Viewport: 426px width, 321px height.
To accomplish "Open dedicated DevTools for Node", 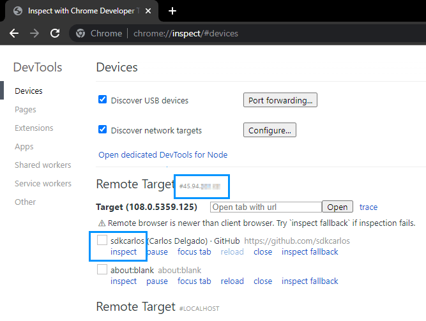I will coord(163,155).
